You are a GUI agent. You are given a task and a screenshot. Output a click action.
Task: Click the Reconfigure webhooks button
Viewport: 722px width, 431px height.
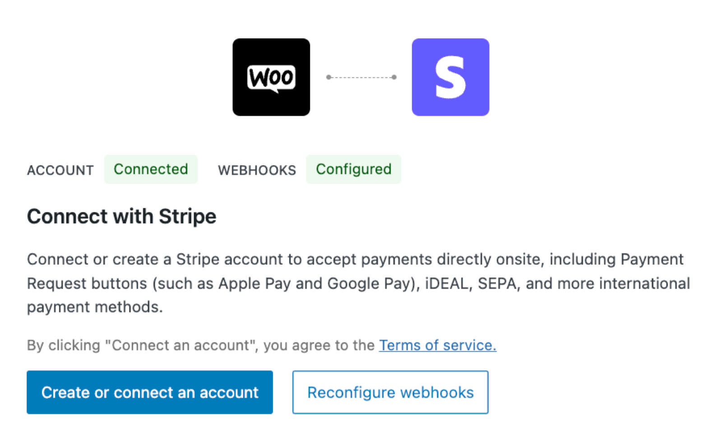click(390, 392)
